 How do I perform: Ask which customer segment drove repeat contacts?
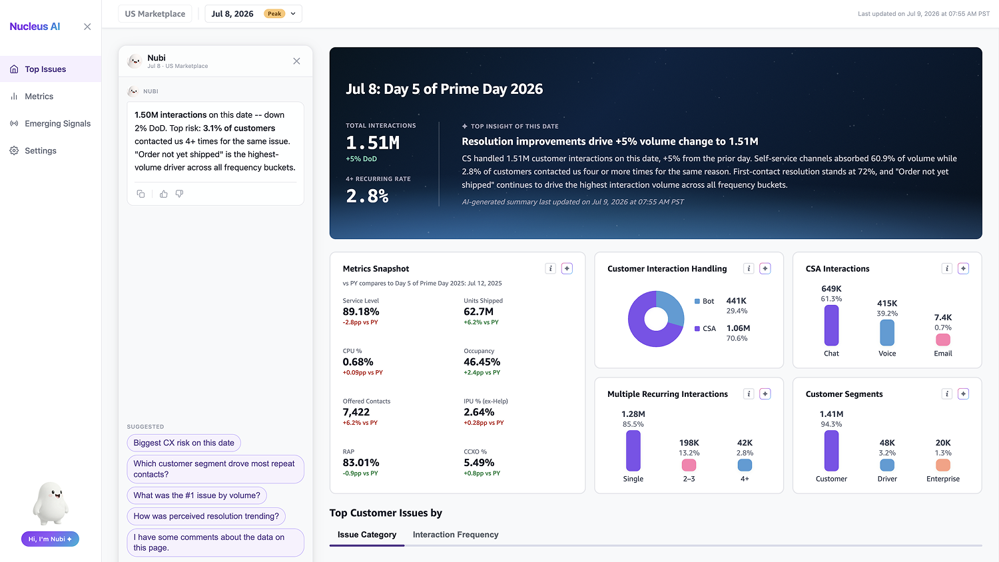[215, 469]
